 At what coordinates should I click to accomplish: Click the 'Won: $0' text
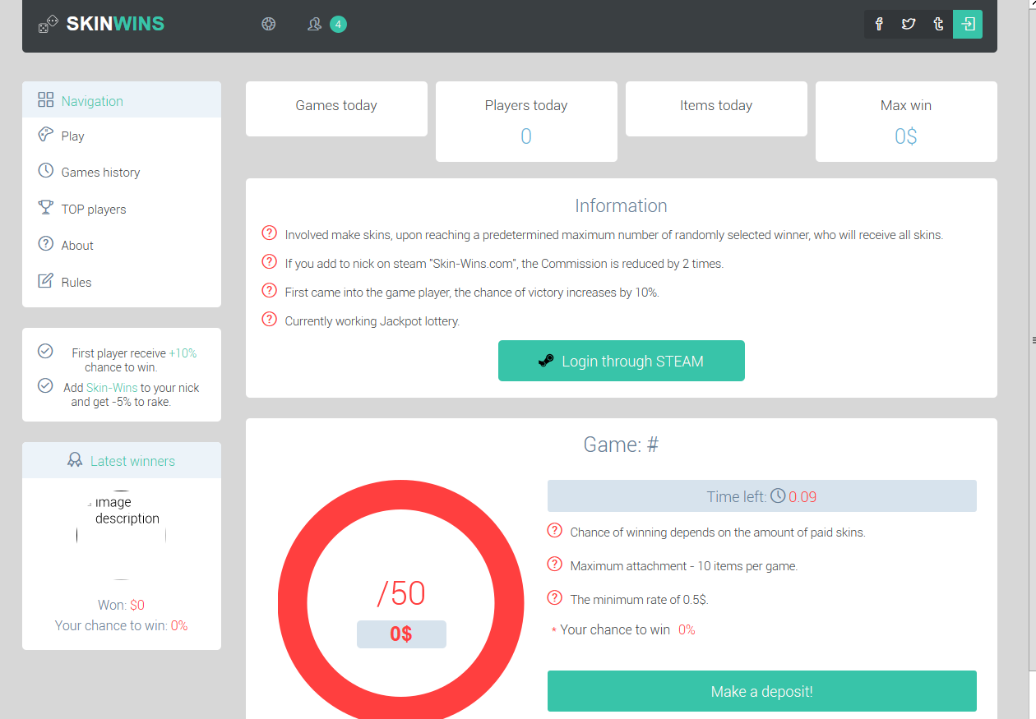(x=122, y=605)
